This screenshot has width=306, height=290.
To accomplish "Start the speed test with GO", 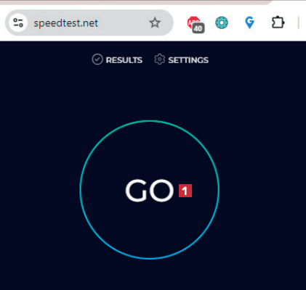I will click(150, 191).
